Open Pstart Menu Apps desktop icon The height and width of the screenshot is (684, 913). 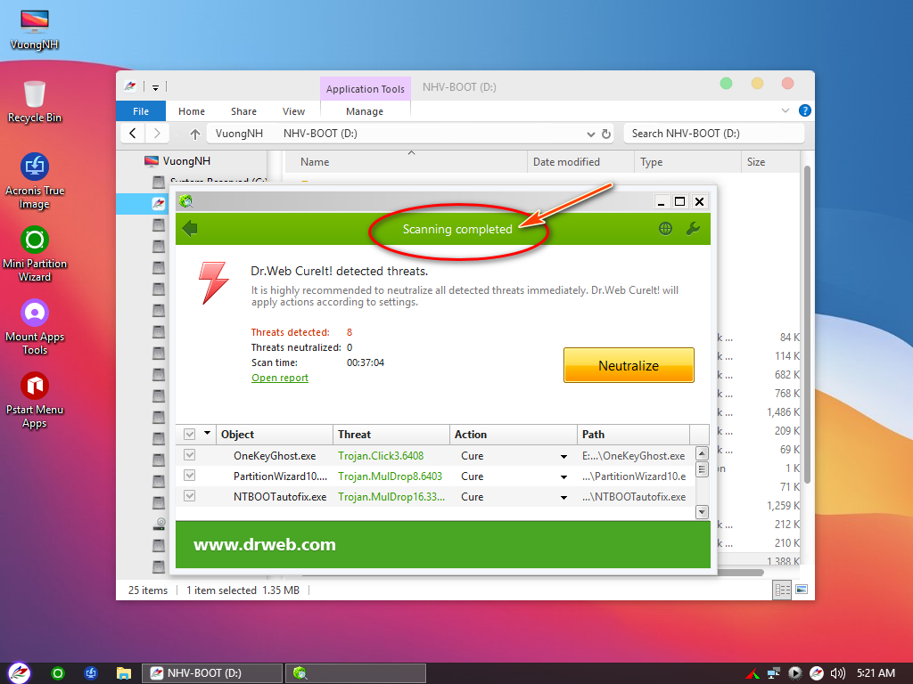point(35,400)
